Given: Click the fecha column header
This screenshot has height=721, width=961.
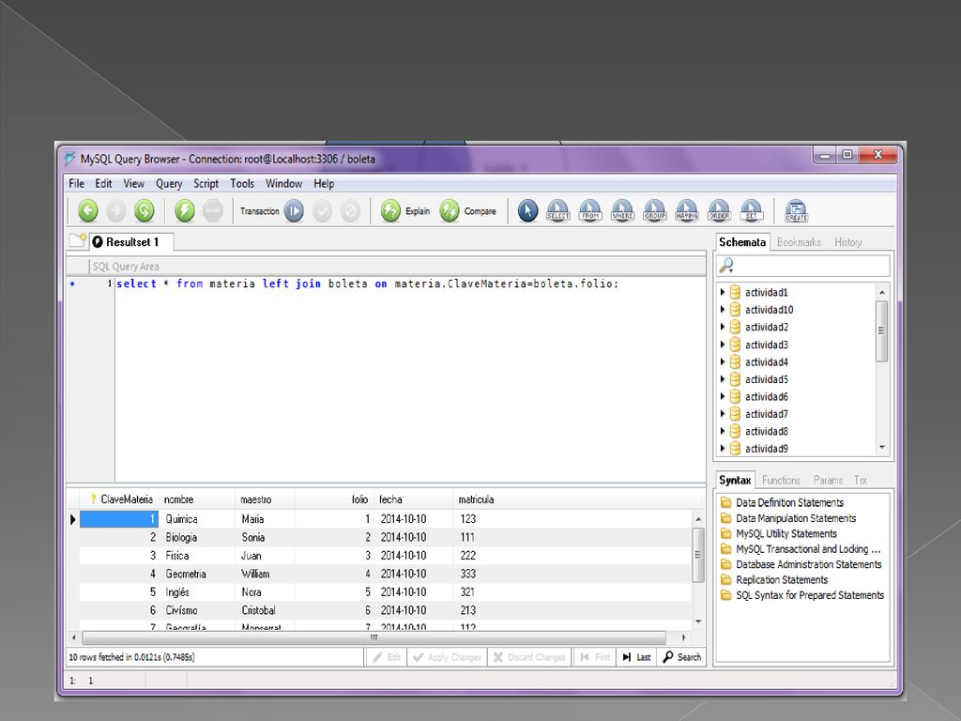Looking at the screenshot, I should click(413, 499).
